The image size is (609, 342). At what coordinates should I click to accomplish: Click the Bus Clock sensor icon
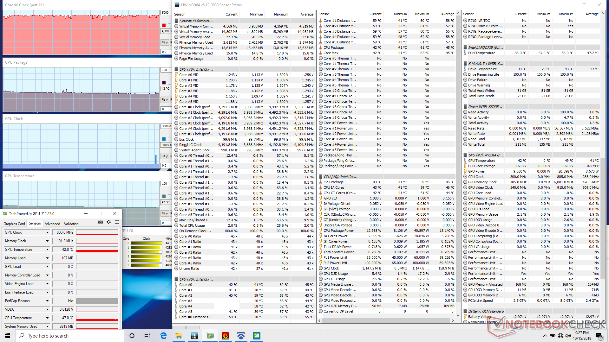point(176,139)
